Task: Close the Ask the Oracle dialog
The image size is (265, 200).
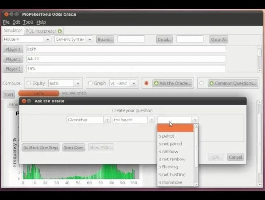Action: [24, 101]
